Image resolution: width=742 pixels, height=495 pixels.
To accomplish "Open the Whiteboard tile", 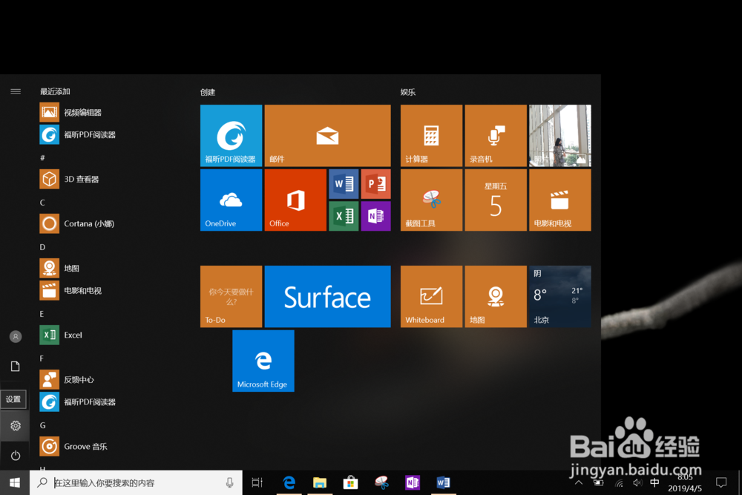I will coord(430,296).
